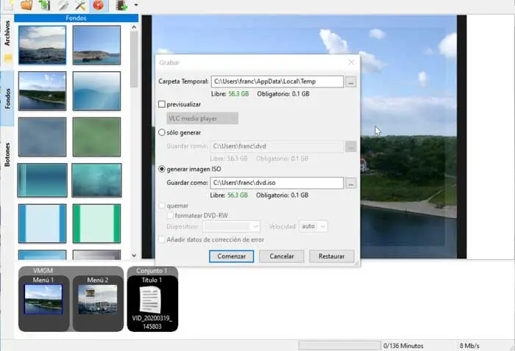Toggle Añadir datos de corrección de error
The width and height of the screenshot is (515, 351).
[162, 239]
